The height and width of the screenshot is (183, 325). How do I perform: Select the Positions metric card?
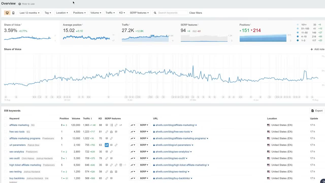click(x=266, y=33)
